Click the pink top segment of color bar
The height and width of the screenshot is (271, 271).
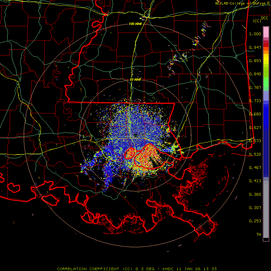(x=266, y=32)
